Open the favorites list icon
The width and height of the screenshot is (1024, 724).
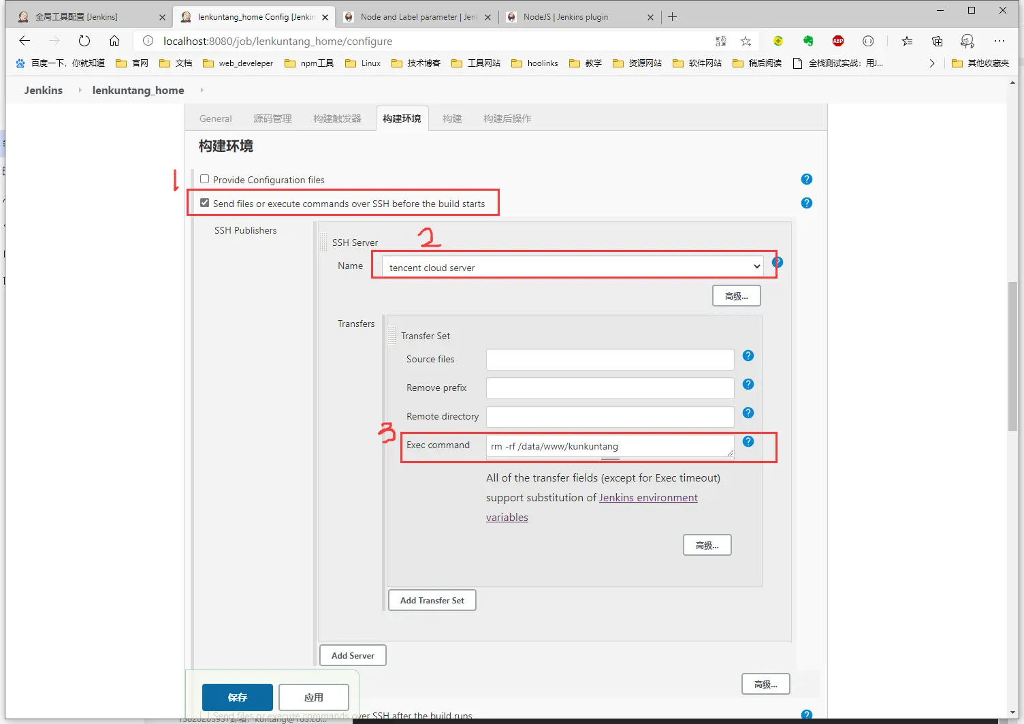[x=907, y=41]
